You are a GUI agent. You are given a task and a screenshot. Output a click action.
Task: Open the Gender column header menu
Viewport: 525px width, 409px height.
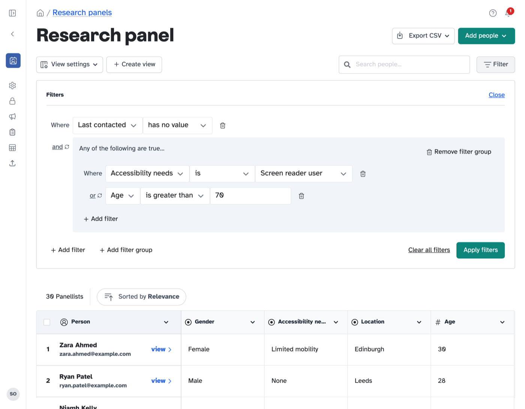tap(253, 322)
